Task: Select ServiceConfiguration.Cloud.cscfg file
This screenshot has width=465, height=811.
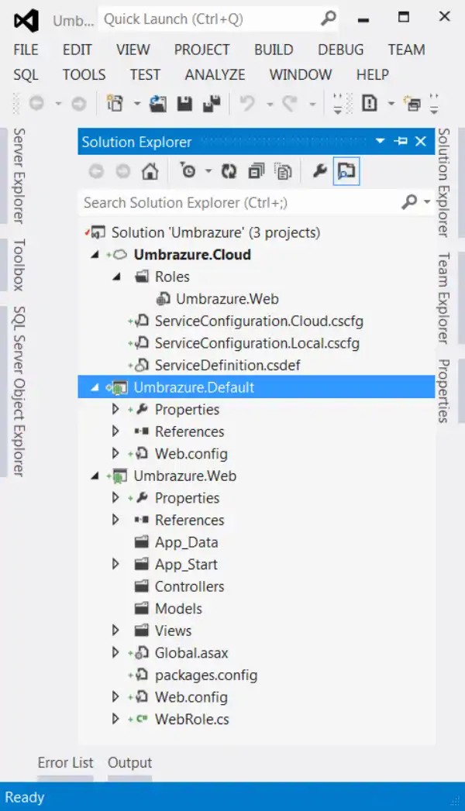Action: (259, 321)
